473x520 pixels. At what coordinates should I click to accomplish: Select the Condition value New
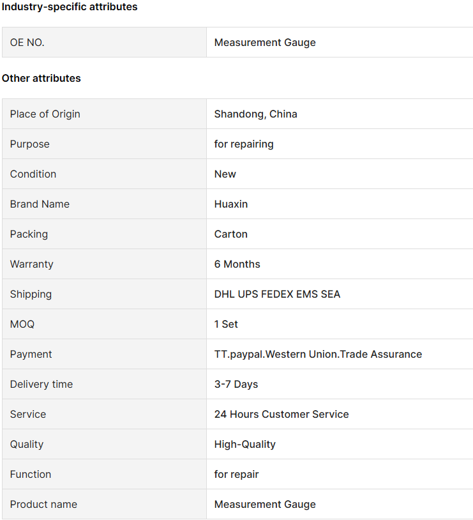coord(225,174)
